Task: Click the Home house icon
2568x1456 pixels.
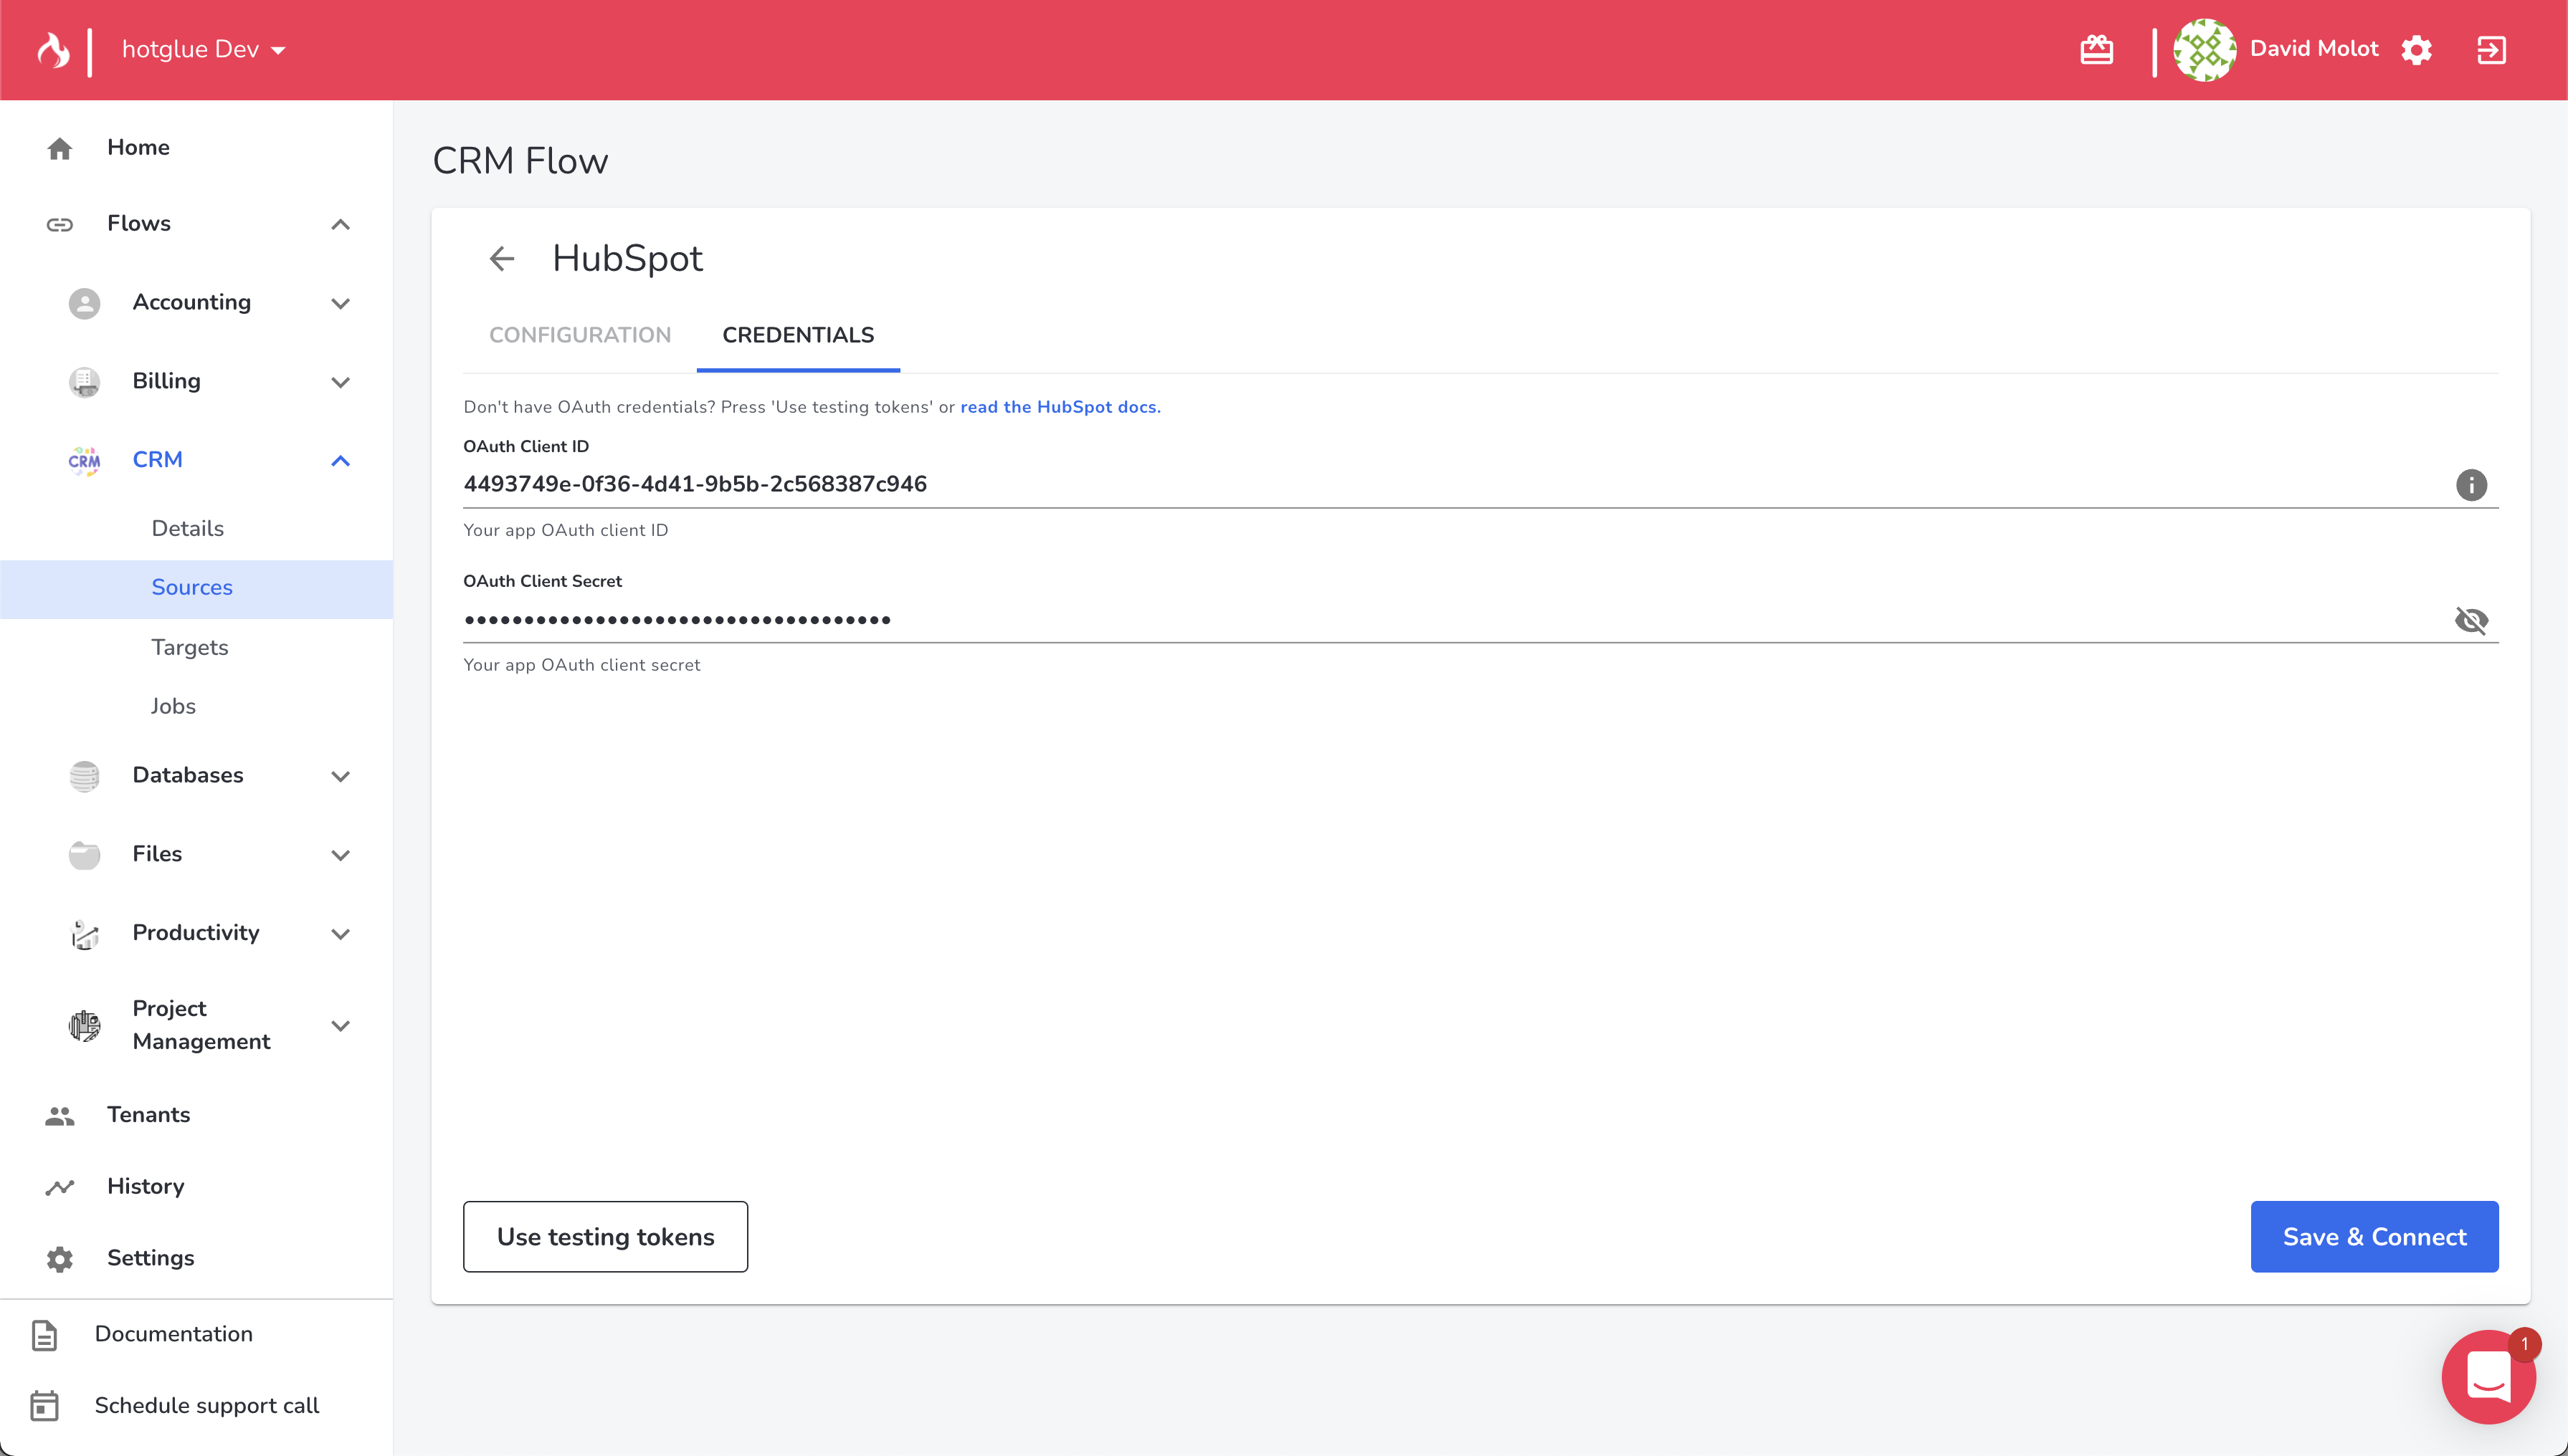Action: pos(59,148)
